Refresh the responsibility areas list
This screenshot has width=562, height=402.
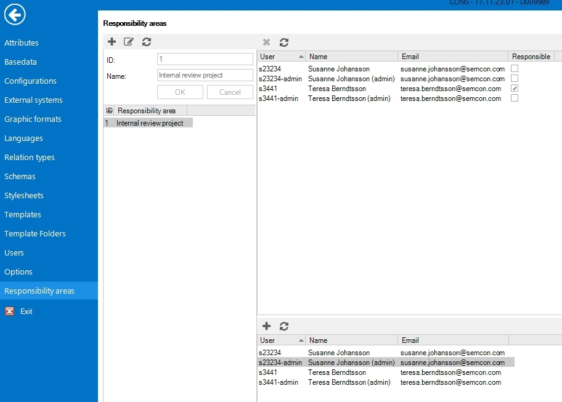point(147,42)
